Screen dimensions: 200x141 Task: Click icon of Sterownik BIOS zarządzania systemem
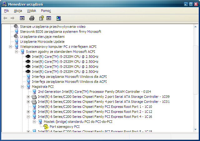point(16,32)
